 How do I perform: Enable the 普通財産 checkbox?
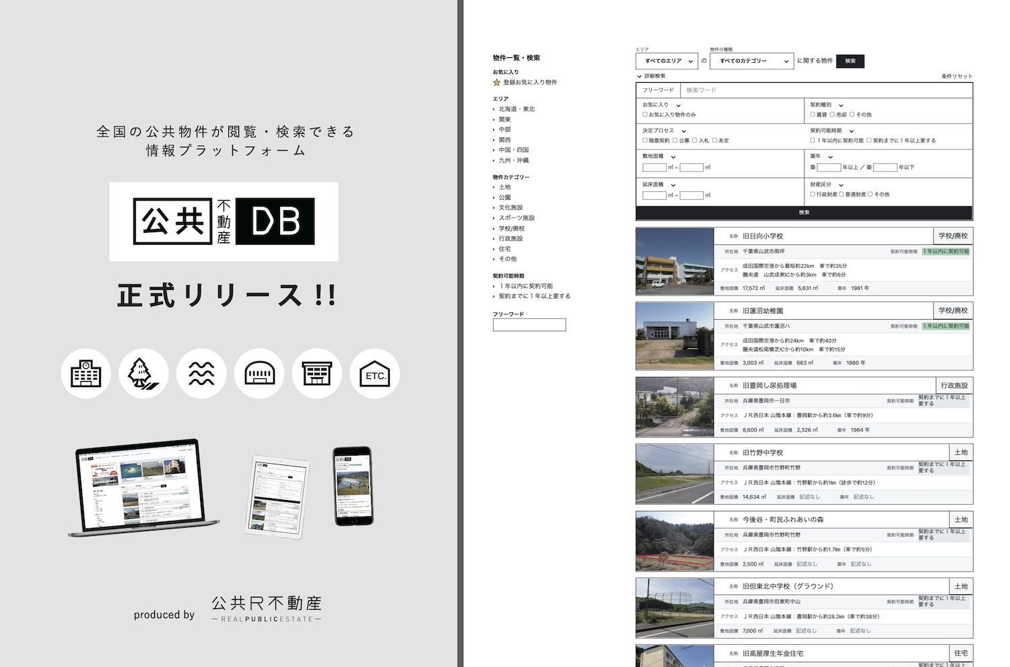click(842, 195)
